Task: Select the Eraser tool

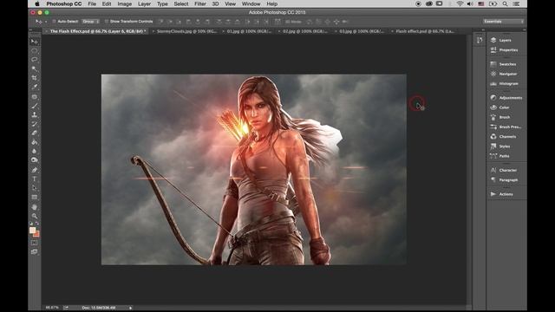Action: [35, 133]
